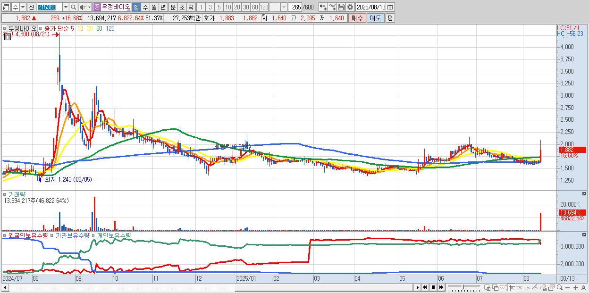Viewport: 589px width, 293px height.
Task: Click the trend line chart tool icon
Action: click(x=520, y=288)
